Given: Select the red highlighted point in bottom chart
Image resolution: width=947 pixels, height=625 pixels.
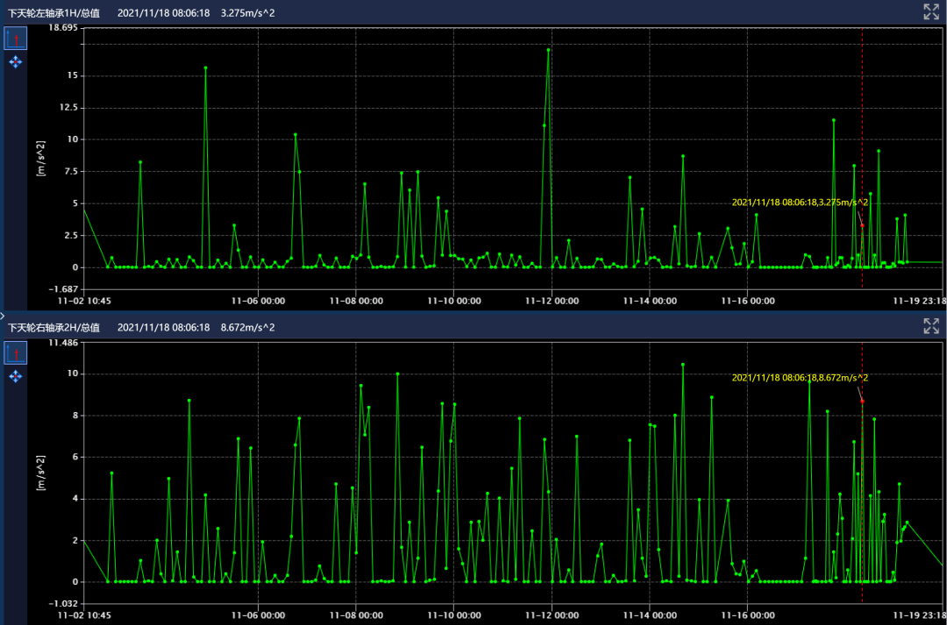Looking at the screenshot, I should pyautogui.click(x=862, y=401).
